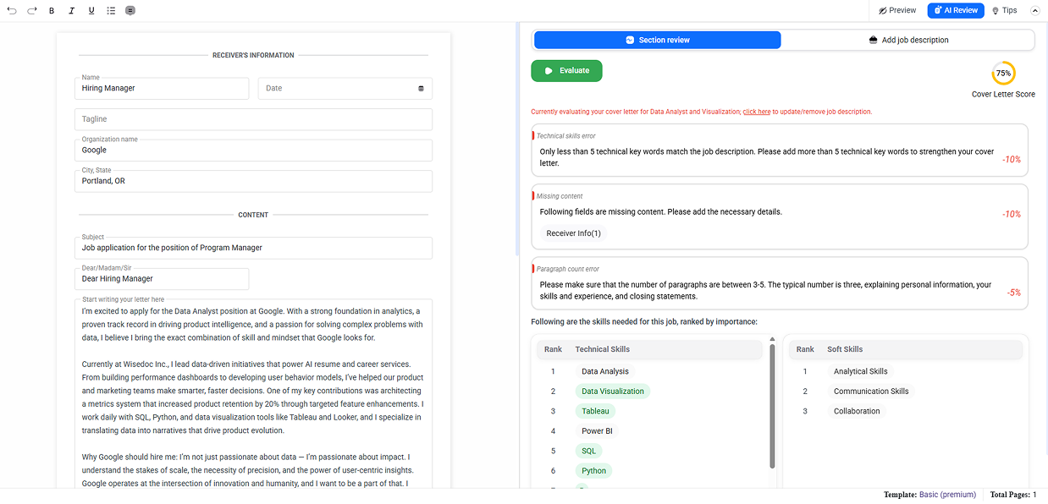Click the Missing content feedback card
This screenshot has width=1048, height=504.
[780, 217]
